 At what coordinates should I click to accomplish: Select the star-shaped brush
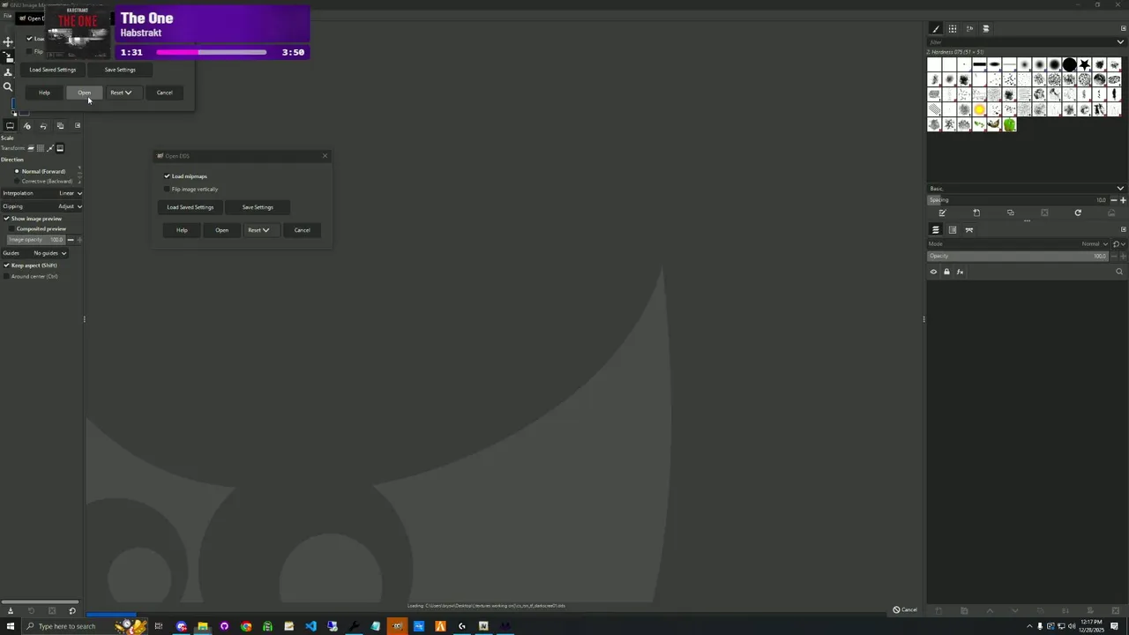(x=1084, y=64)
